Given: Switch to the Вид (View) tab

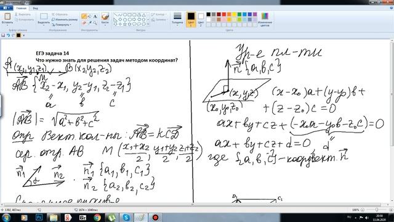Looking at the screenshot, I should point(35,8).
